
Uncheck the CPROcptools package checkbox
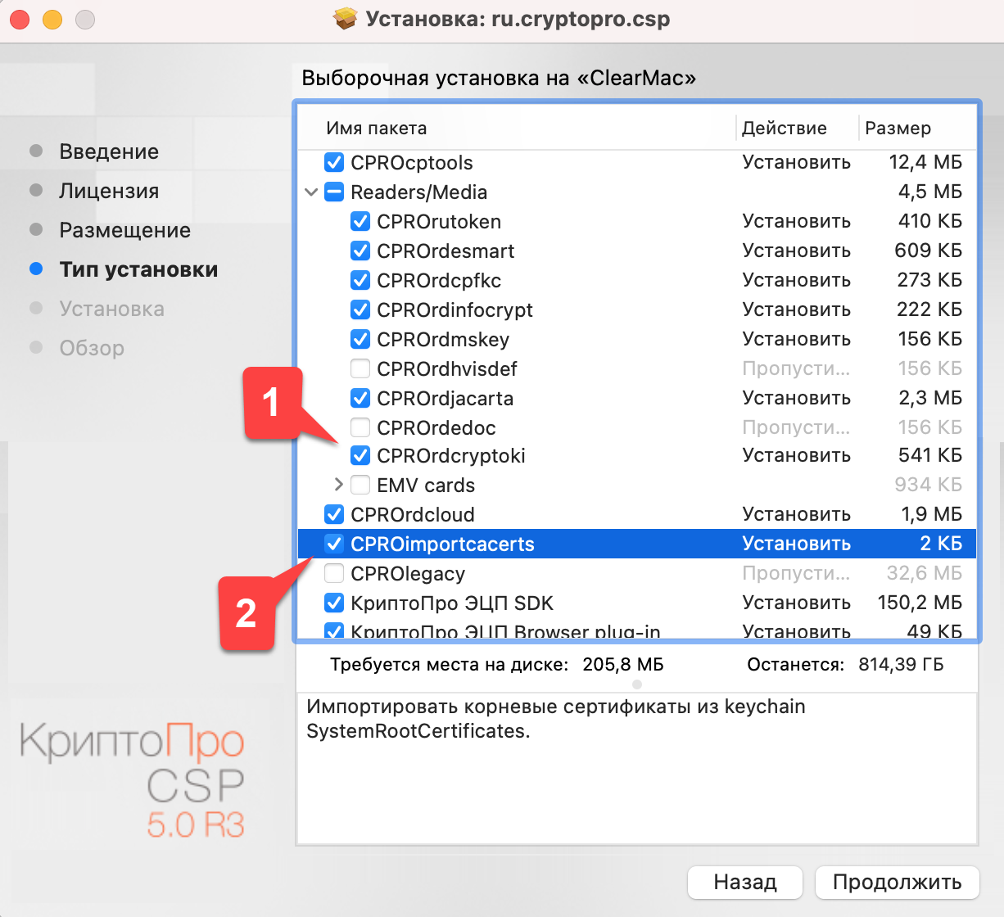click(334, 162)
